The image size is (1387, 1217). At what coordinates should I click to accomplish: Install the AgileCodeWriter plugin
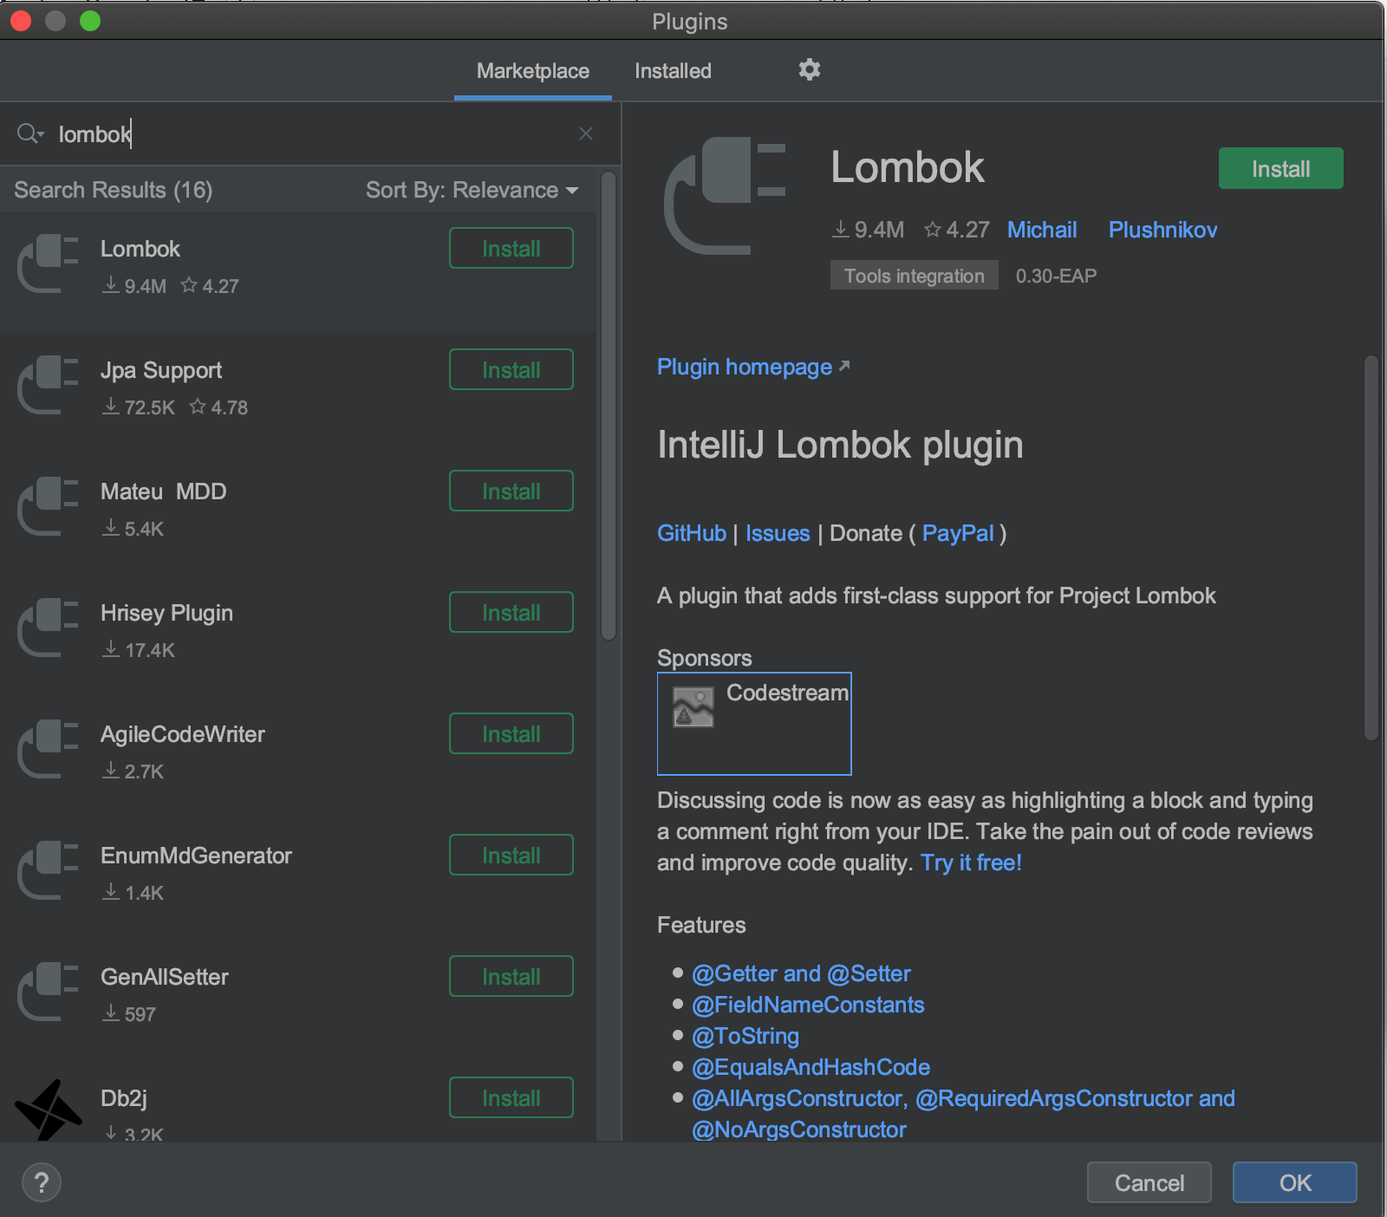[x=511, y=734]
